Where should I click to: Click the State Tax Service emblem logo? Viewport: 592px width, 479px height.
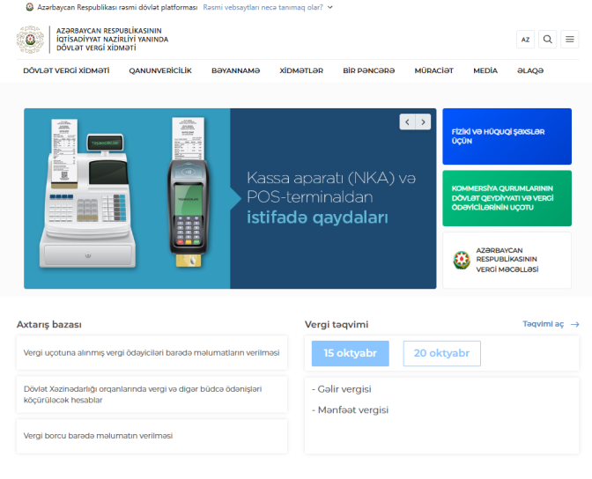pyautogui.click(x=30, y=40)
